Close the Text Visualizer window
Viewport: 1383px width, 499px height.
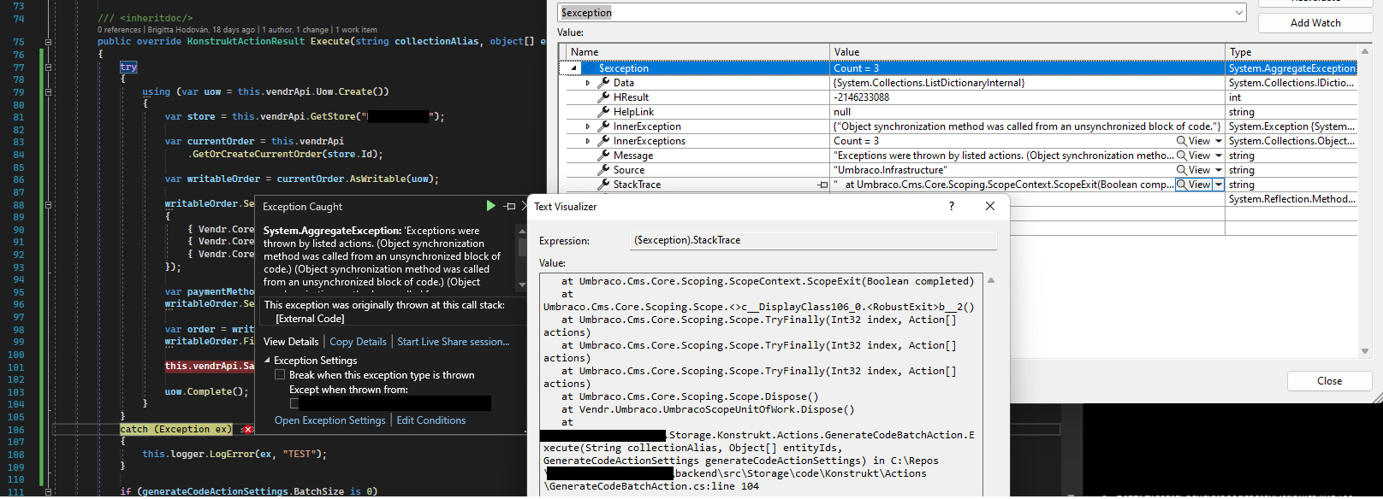(990, 206)
